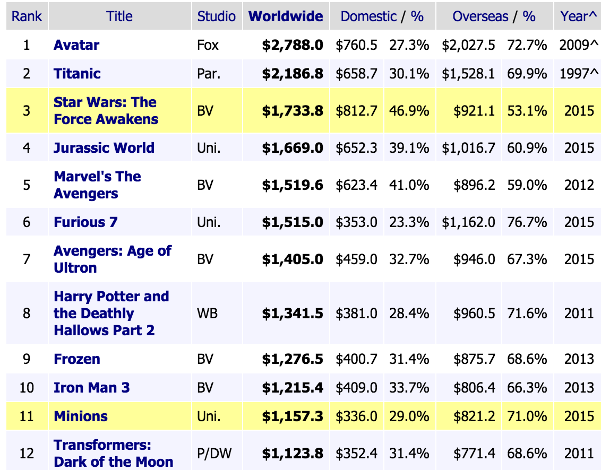Go to Avengers: Age of Ultron page

(x=112, y=259)
